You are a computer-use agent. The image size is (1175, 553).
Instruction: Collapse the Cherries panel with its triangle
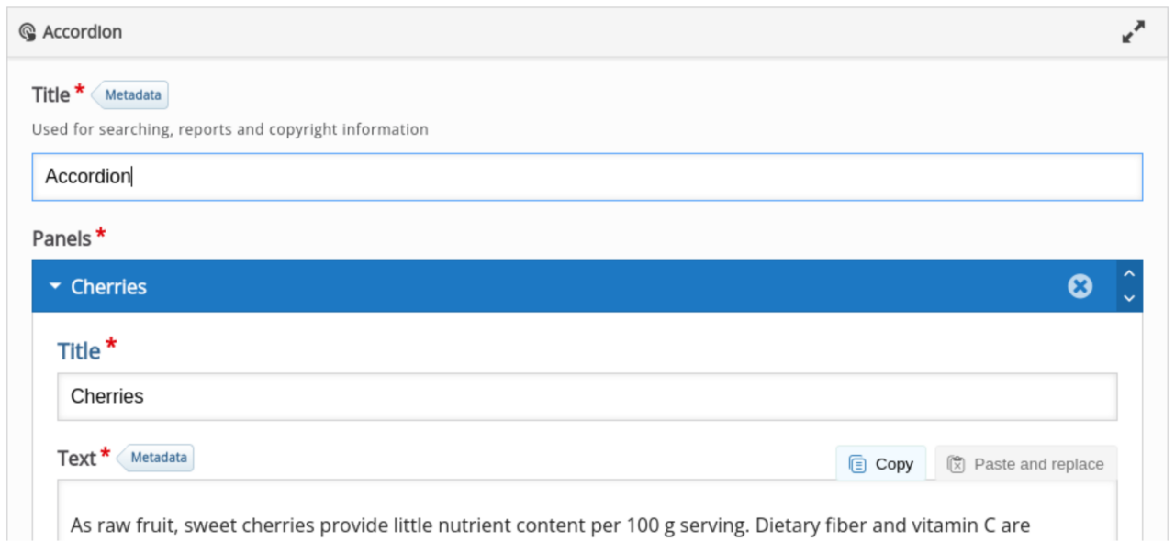(55, 286)
